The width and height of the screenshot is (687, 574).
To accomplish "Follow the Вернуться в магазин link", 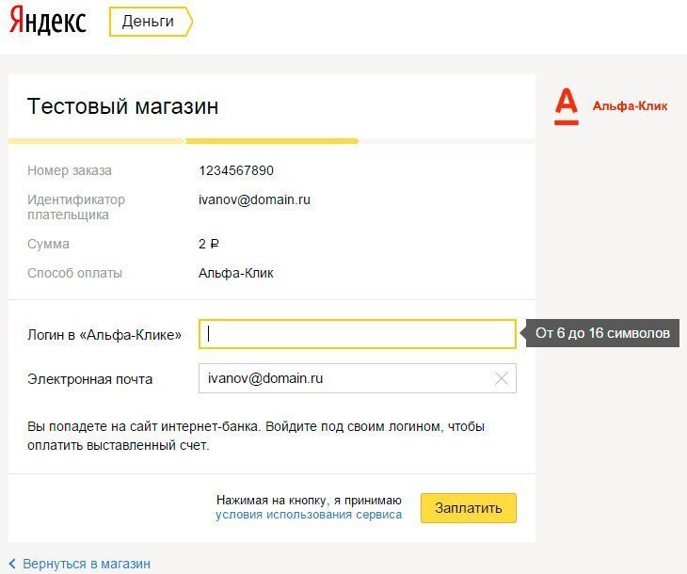I will point(87,564).
